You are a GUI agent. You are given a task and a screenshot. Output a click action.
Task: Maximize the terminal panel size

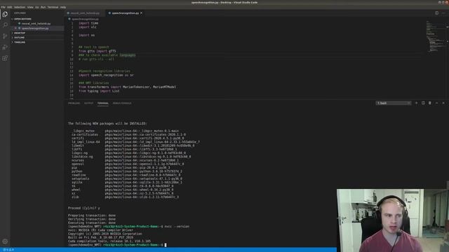point(436,103)
